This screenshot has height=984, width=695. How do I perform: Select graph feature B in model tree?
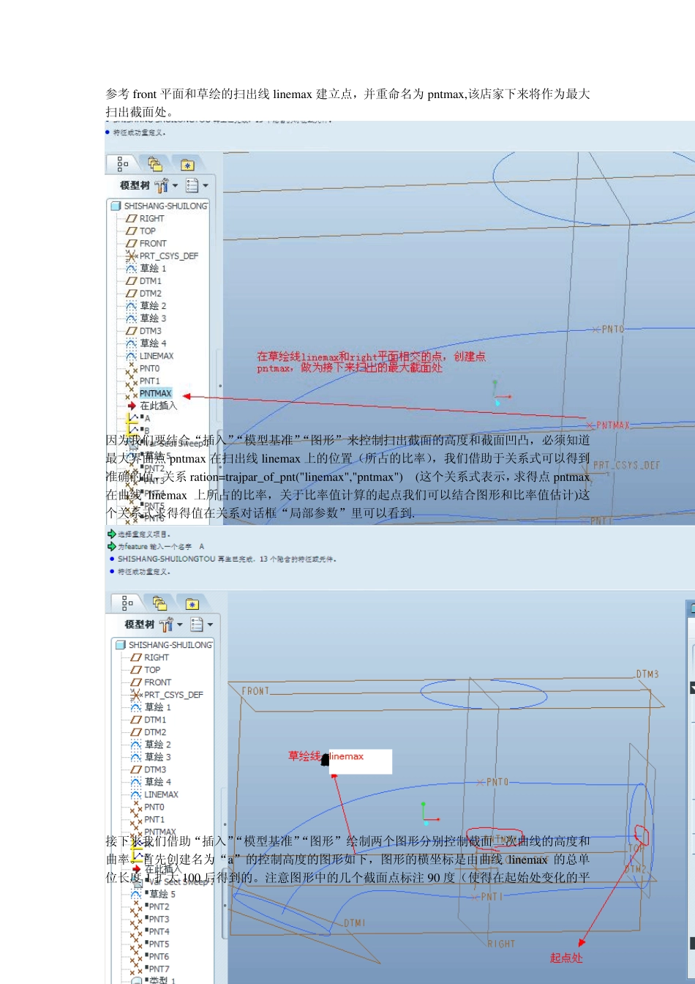coord(147,430)
